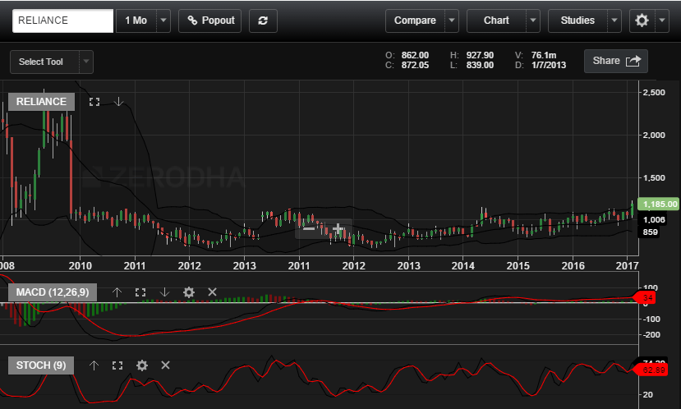Click the RELIANCE symbol input field

[x=63, y=21]
